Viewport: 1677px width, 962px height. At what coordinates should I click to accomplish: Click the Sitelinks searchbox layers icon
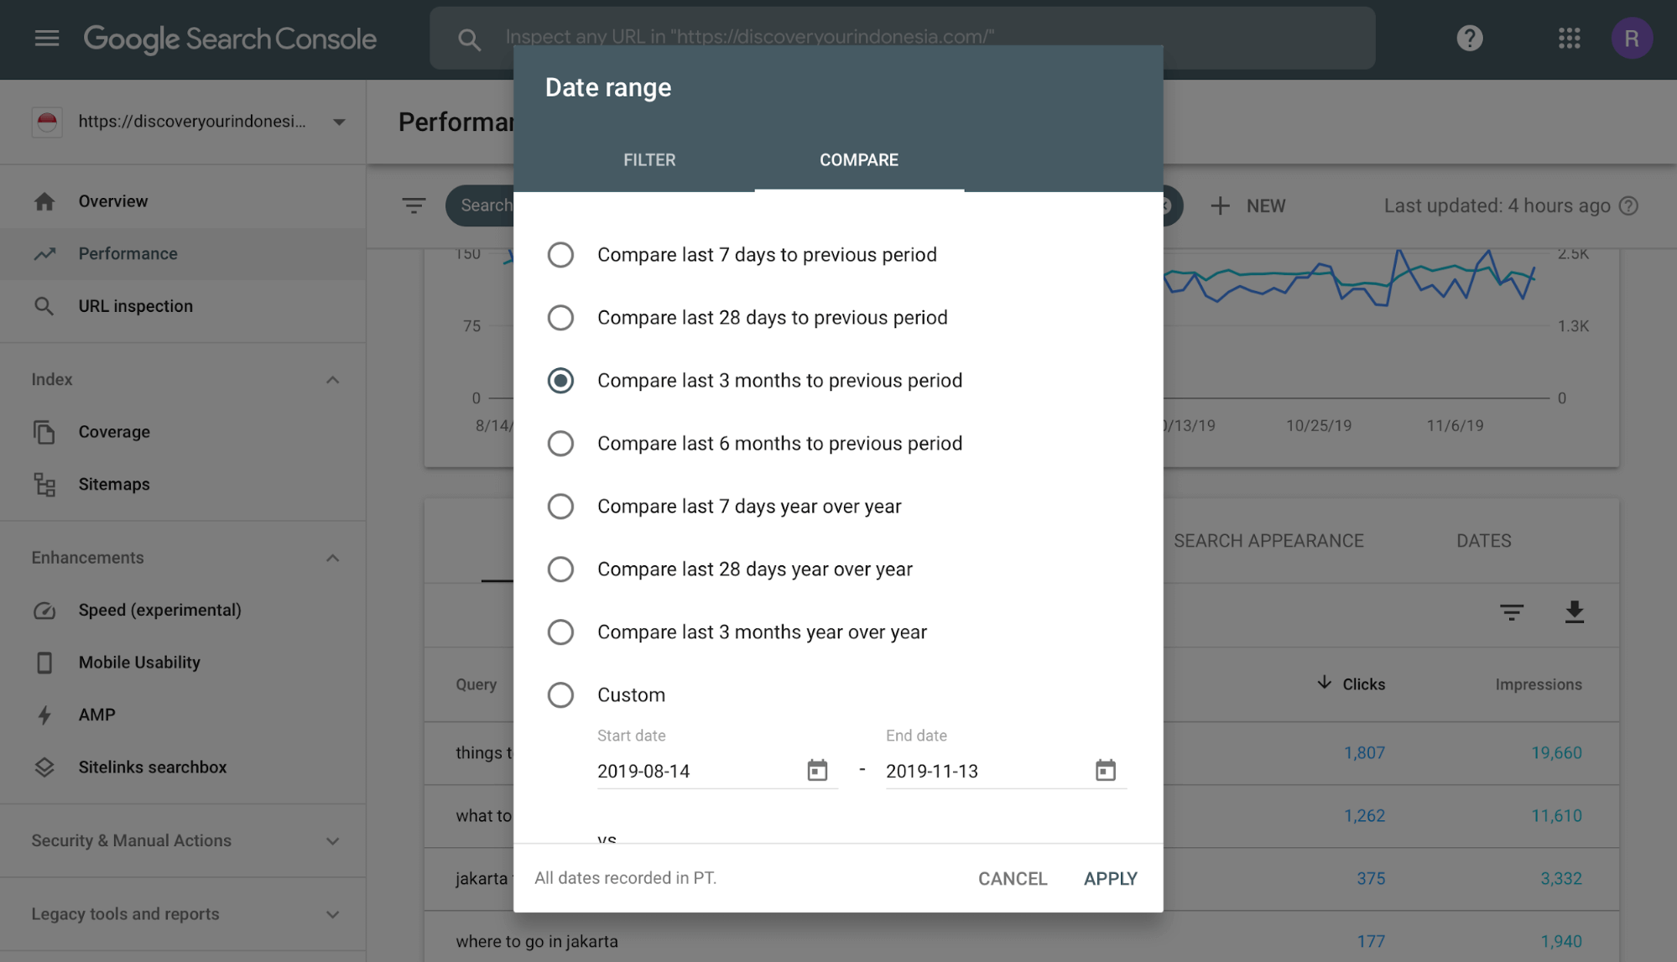click(x=44, y=767)
